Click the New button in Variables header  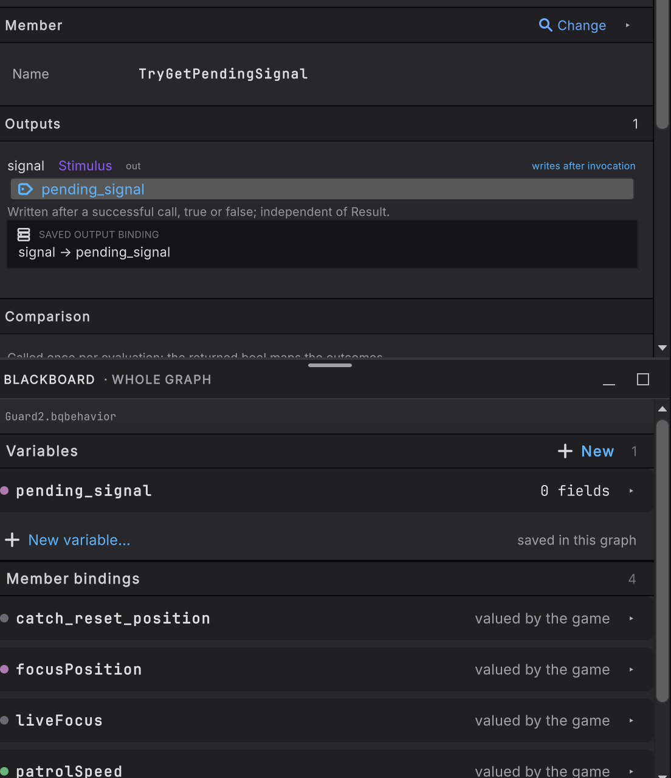[597, 451]
